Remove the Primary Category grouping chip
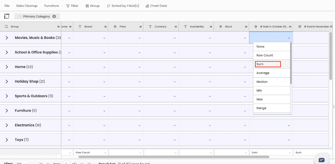Image resolution: width=335 pixels, height=164 pixels. point(54,16)
